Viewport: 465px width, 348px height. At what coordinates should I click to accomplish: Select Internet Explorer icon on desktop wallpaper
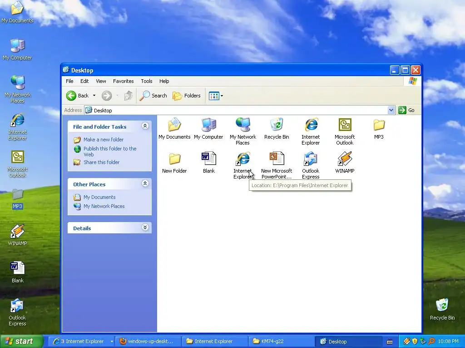tap(18, 126)
